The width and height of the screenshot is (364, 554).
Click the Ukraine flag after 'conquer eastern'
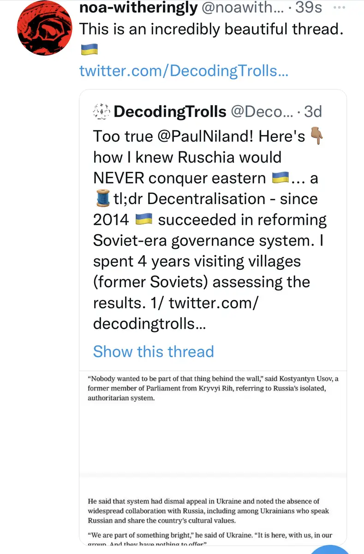280,178
